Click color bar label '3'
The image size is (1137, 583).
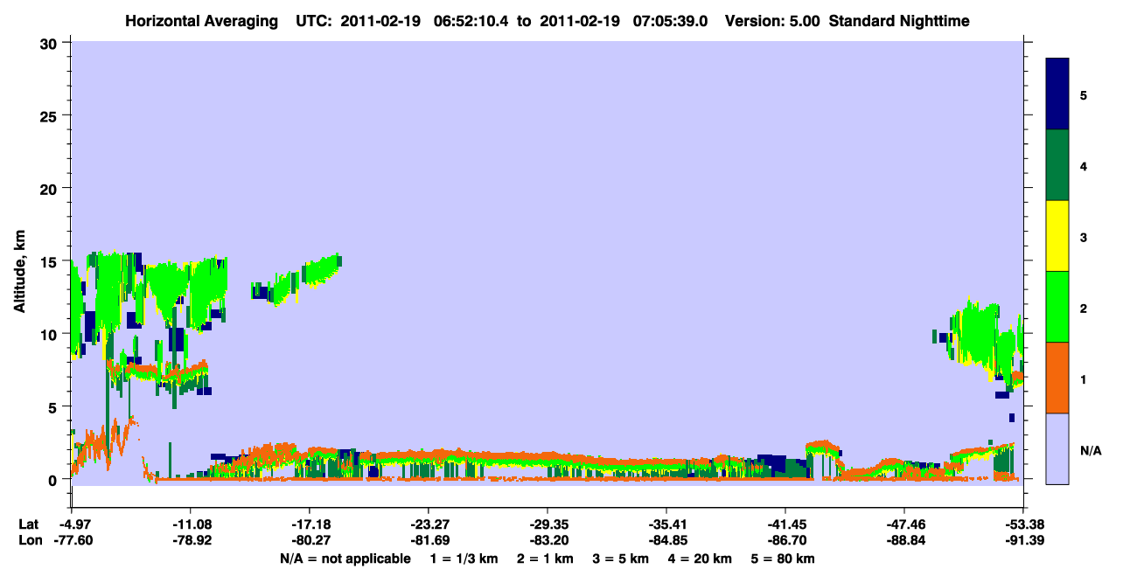point(1084,237)
